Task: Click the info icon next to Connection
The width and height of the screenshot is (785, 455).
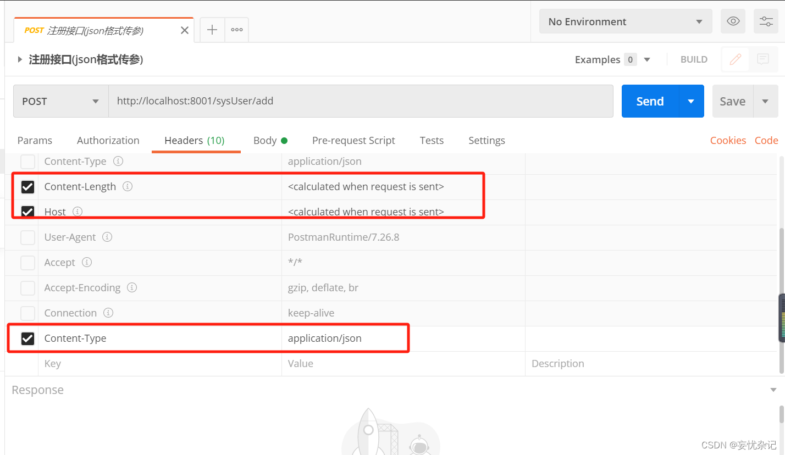Action: [108, 313]
